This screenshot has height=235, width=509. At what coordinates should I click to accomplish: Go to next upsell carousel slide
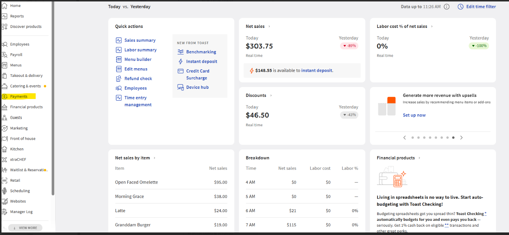tap(461, 137)
